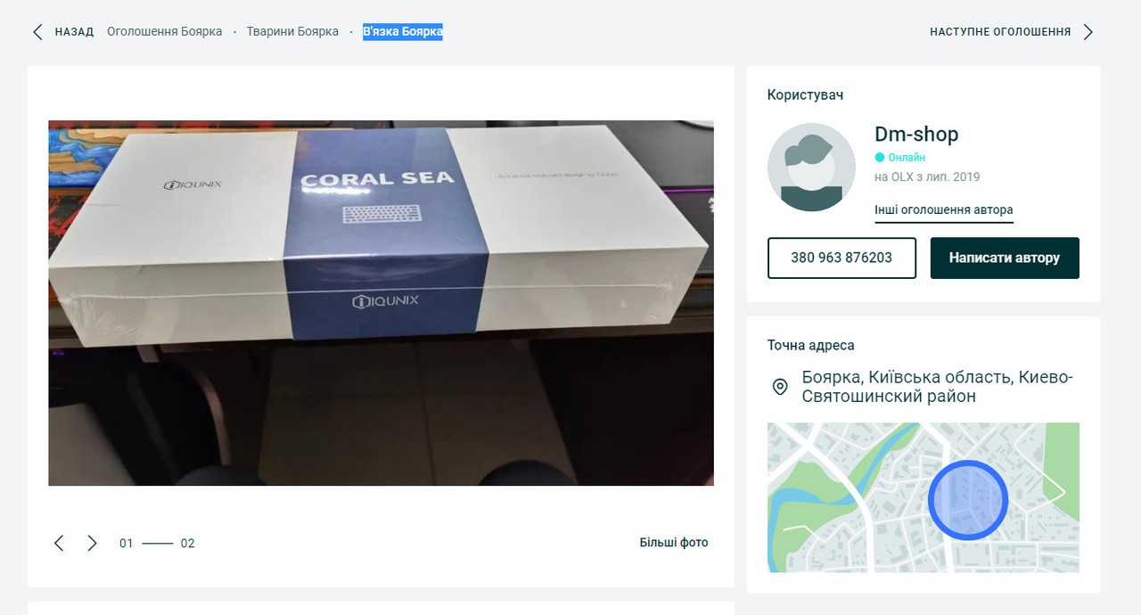Click the Онлайн status indicator
The height and width of the screenshot is (615, 1141).
point(900,157)
